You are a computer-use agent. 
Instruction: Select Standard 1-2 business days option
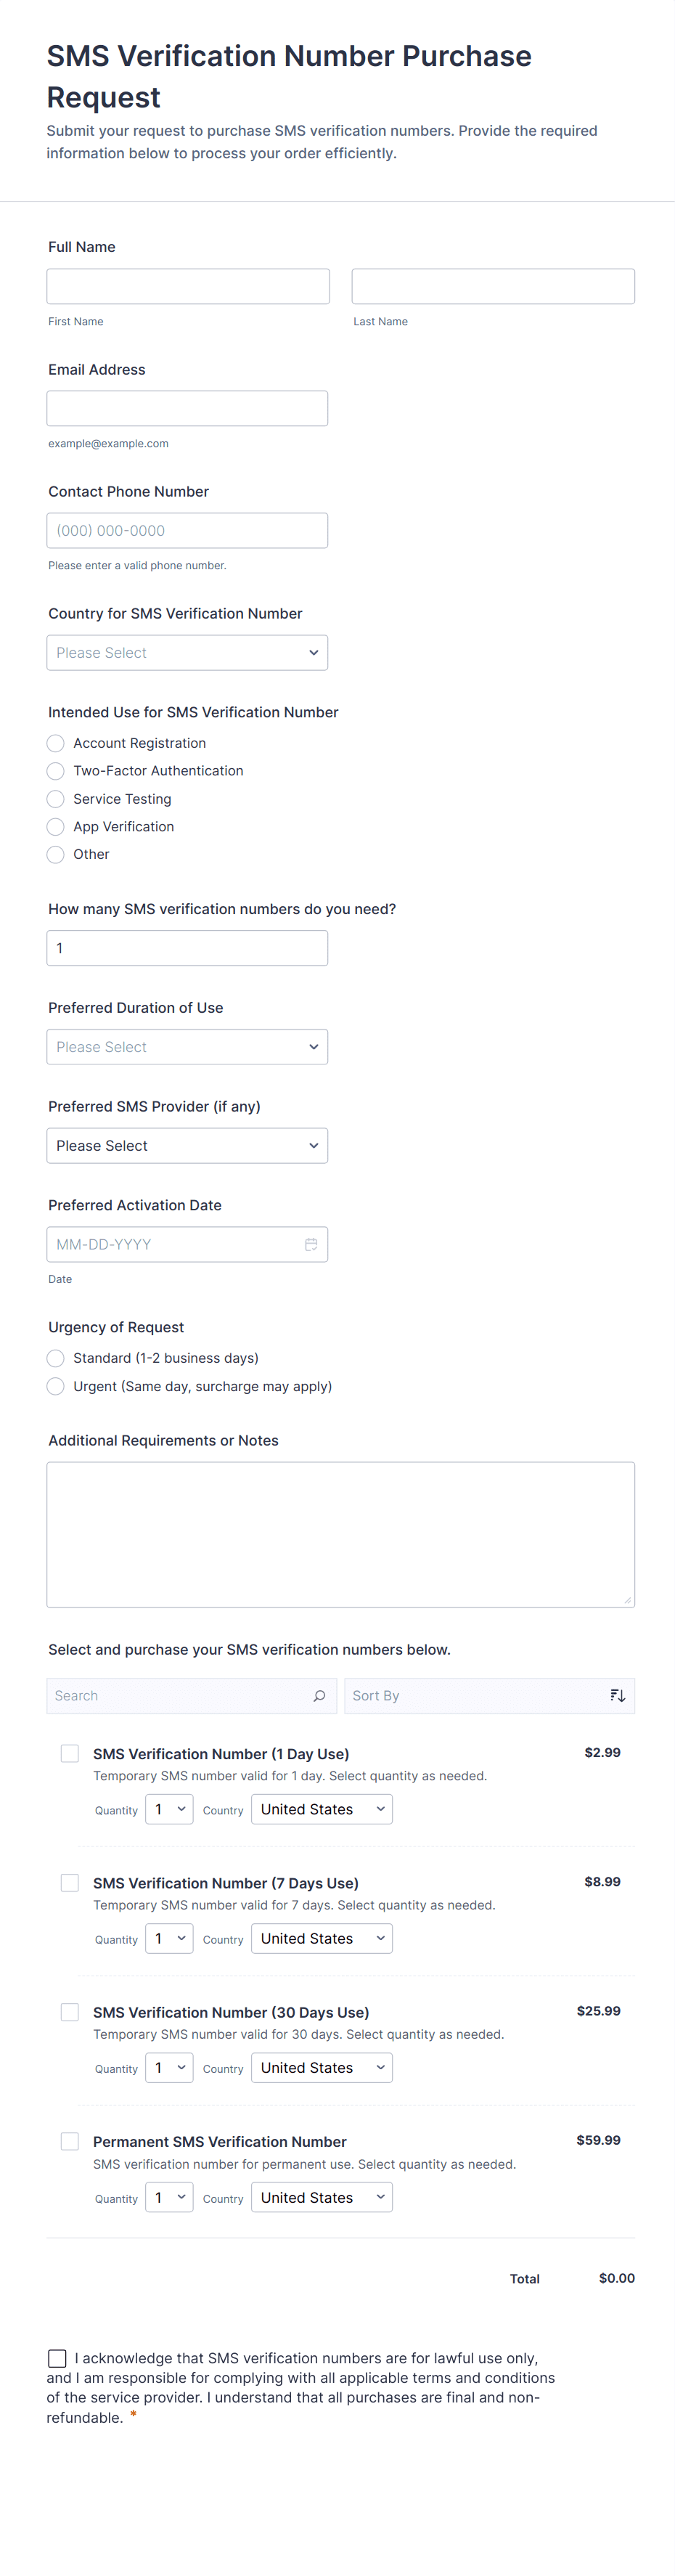click(x=56, y=1358)
